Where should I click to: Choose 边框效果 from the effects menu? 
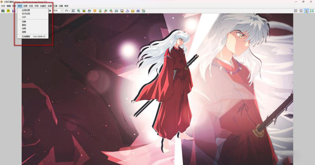pyautogui.click(x=33, y=10)
